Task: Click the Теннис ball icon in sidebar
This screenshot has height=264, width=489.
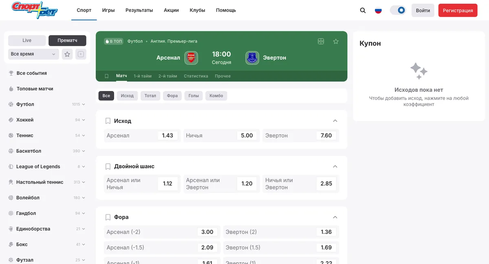Action: point(11,136)
